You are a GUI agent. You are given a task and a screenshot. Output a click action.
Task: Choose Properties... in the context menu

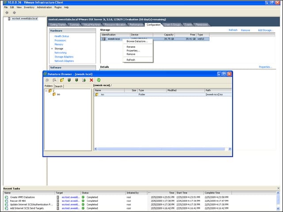133,51
